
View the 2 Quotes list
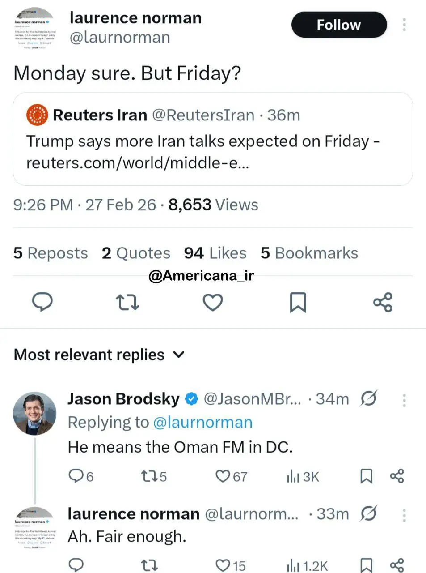136,253
